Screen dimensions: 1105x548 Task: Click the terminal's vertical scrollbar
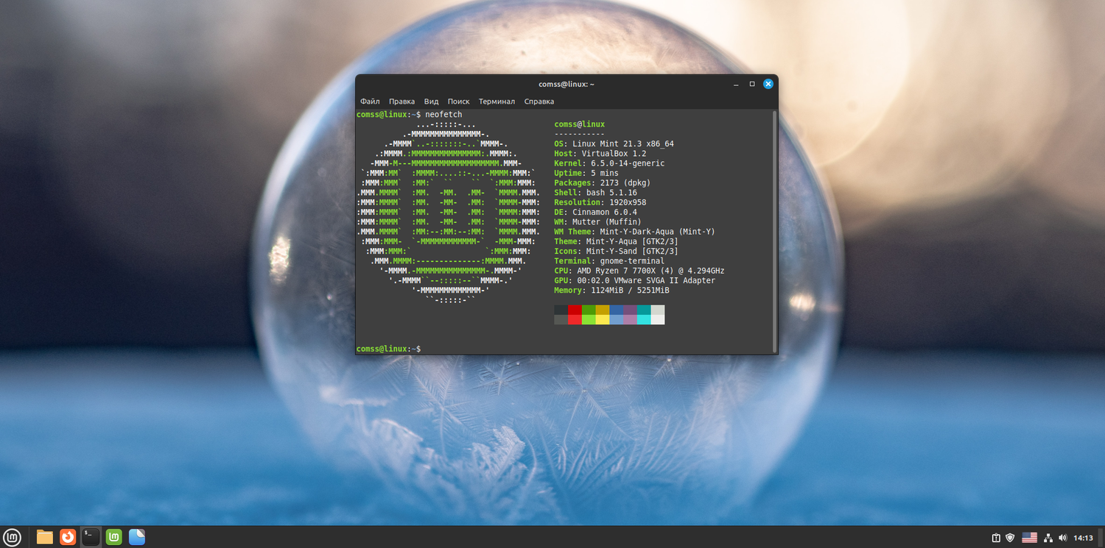click(x=774, y=231)
